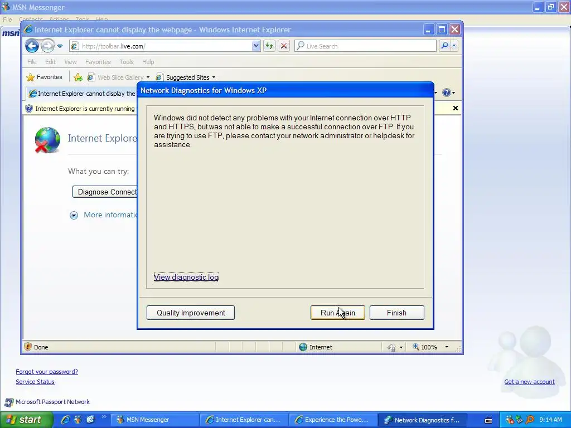Screen dimensions: 571x428
Task: Open the zoom level dropdown arrow
Action: pyautogui.click(x=447, y=347)
